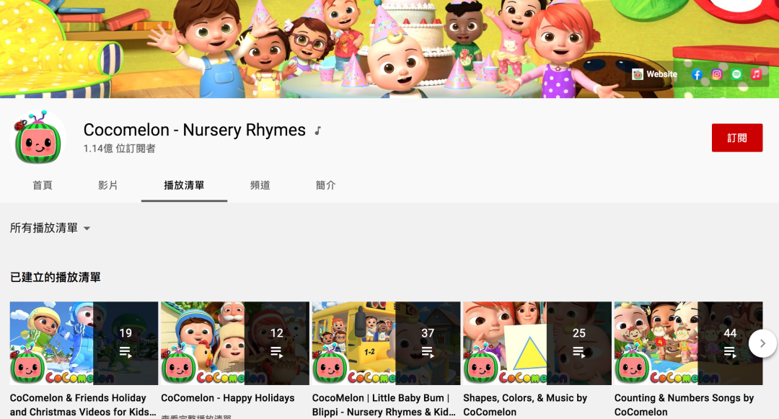Open the queue icon on the Shapes playlist
779x419 pixels.
click(578, 352)
